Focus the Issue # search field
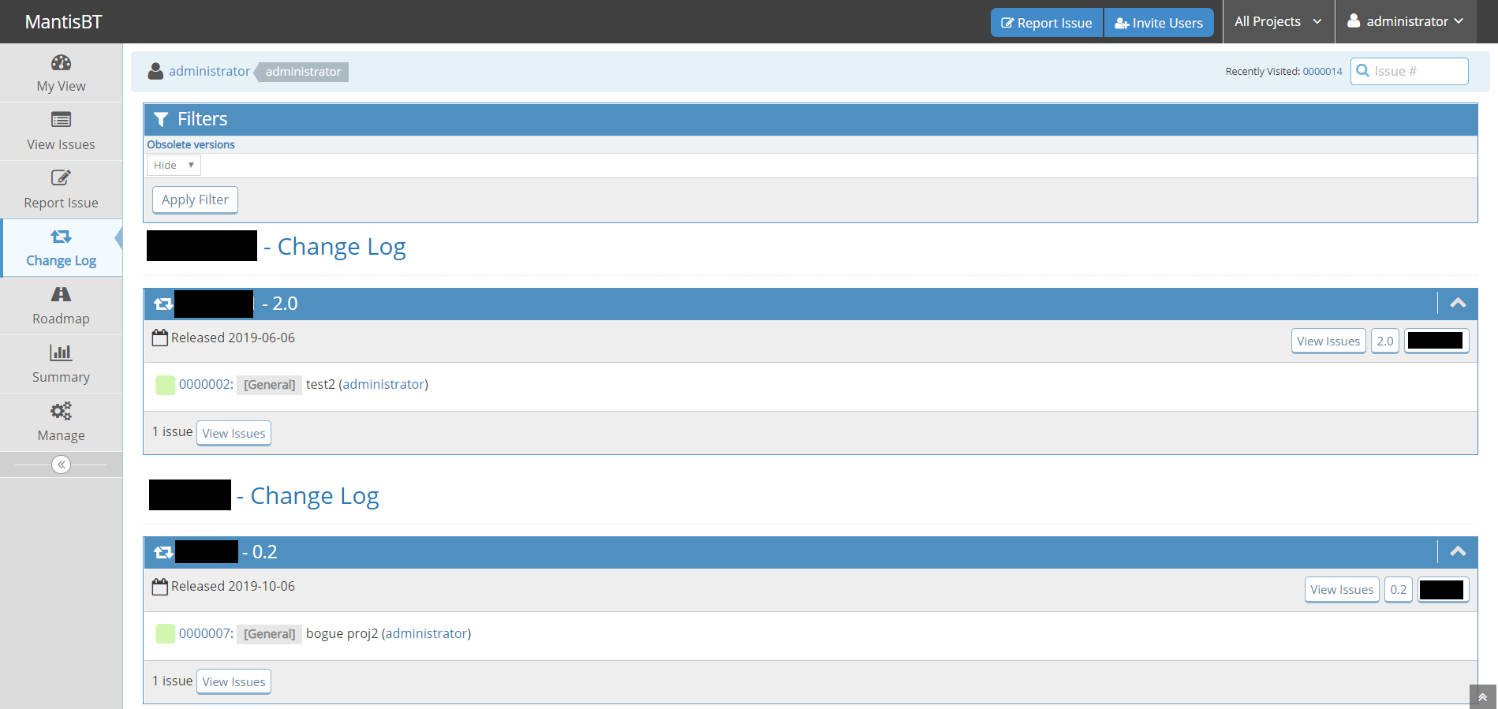This screenshot has height=709, width=1498. 1417,71
